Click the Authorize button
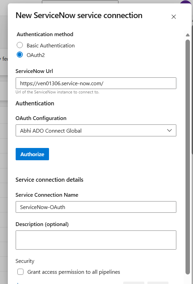 32,154
